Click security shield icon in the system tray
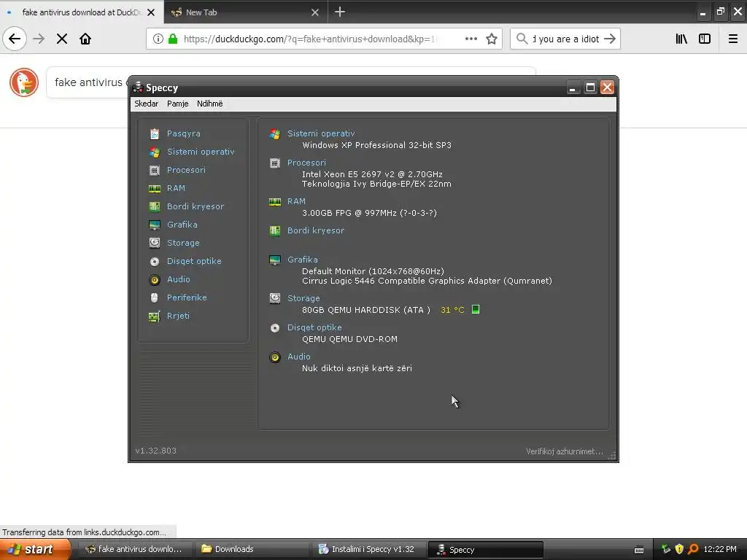Viewport: 747px width, 560px height. click(x=679, y=549)
